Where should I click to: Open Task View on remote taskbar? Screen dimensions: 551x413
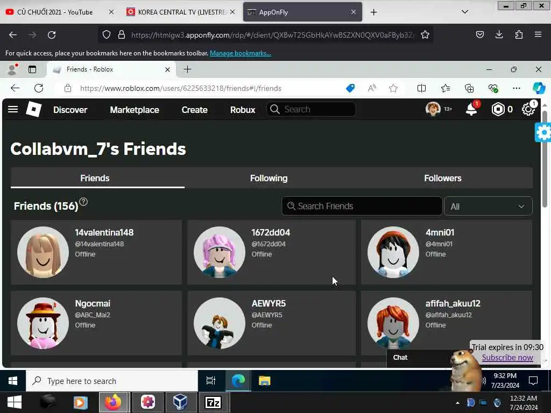click(x=210, y=381)
